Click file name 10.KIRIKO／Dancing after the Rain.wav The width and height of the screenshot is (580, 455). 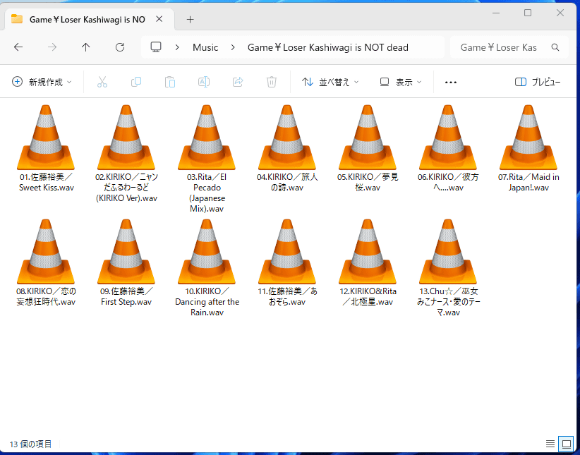click(207, 302)
